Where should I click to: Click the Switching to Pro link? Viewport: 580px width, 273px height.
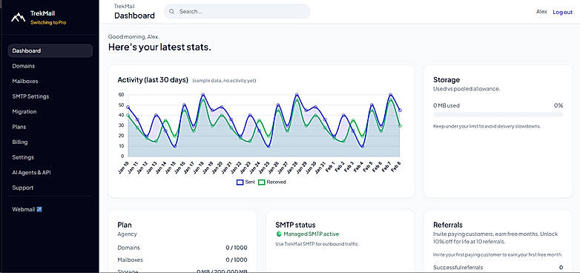(x=48, y=22)
